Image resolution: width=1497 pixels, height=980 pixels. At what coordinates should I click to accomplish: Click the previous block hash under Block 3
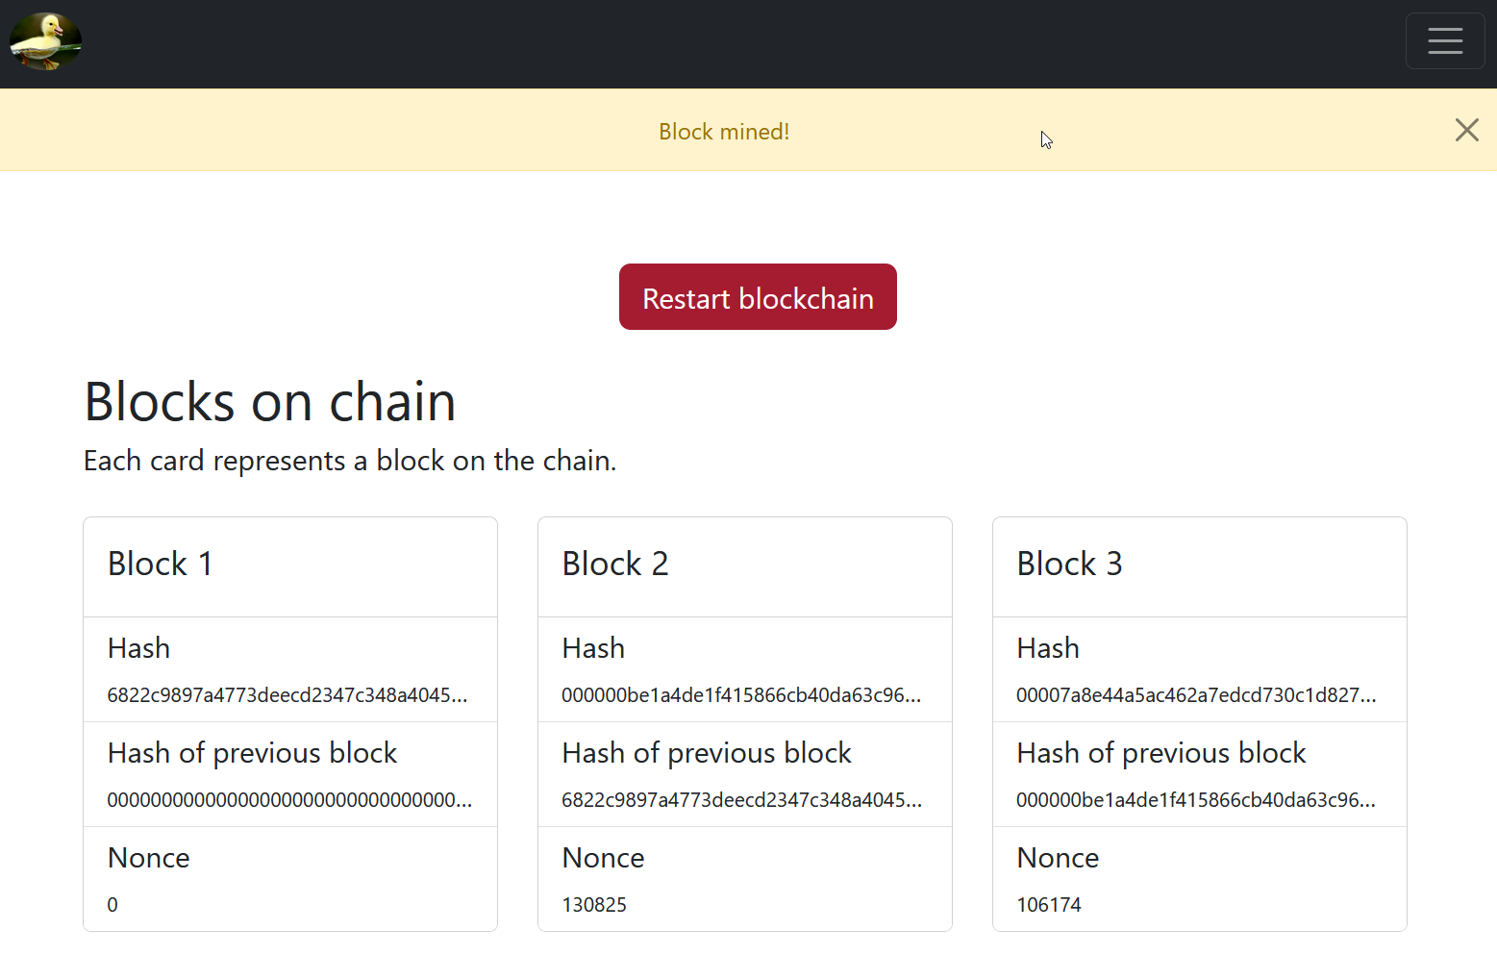pyautogui.click(x=1196, y=799)
